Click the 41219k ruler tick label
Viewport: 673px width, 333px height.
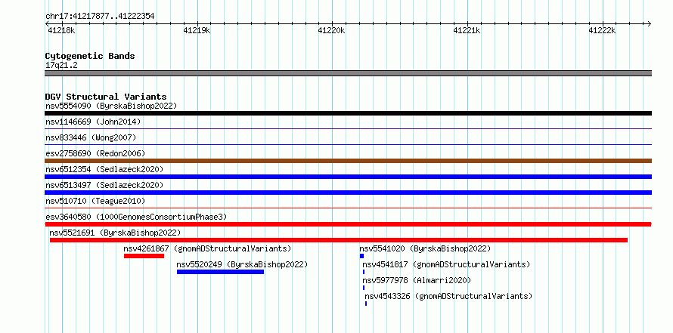(197, 30)
